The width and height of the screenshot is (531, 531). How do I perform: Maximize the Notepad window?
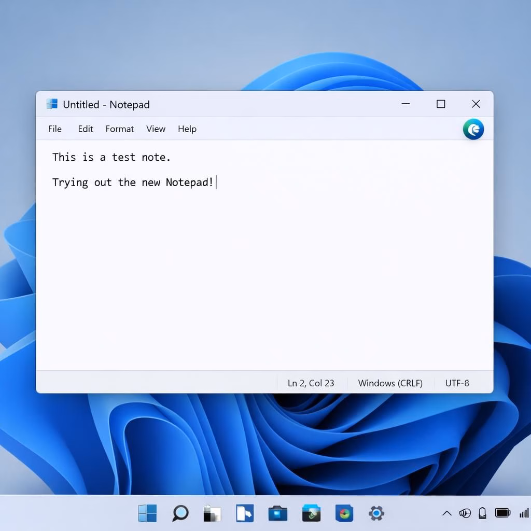click(x=441, y=104)
